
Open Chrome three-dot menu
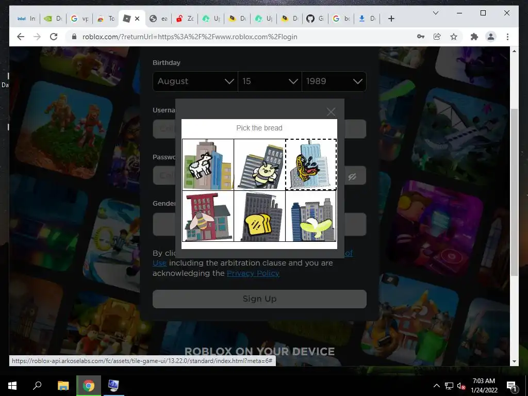click(x=507, y=37)
